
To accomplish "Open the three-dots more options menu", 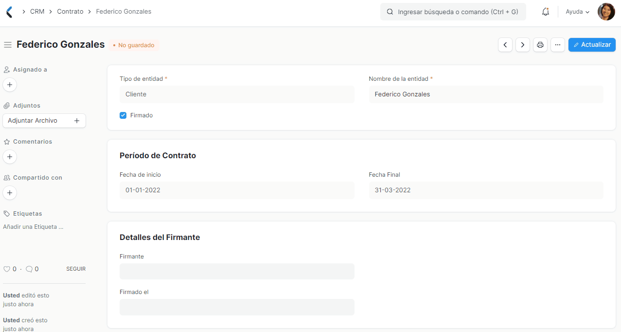I will coord(558,45).
